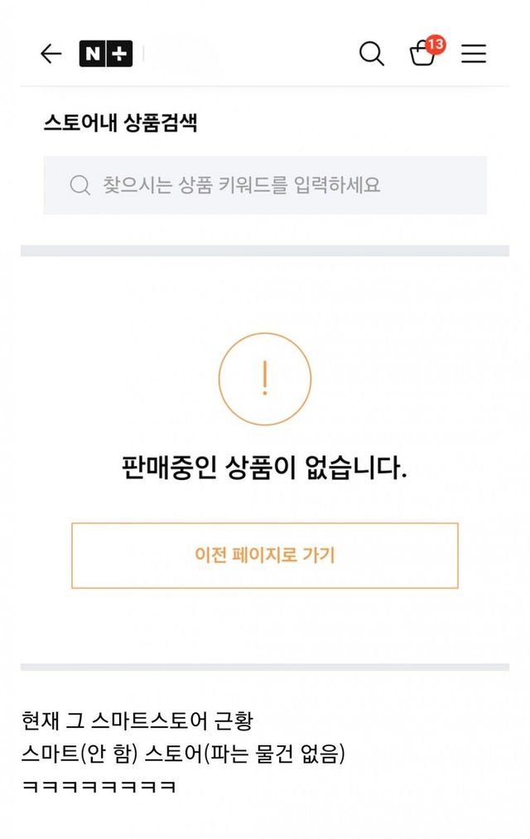Tap the 스토어내 상품검색 heading

pos(120,124)
